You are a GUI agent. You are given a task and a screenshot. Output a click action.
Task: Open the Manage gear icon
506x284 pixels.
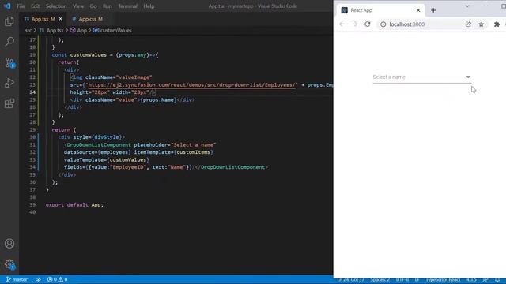[9, 264]
